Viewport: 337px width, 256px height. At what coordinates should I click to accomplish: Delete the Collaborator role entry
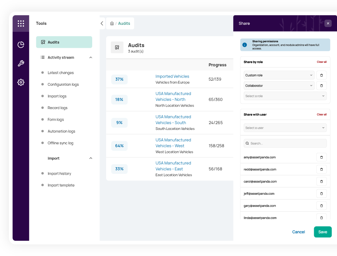[x=322, y=86]
